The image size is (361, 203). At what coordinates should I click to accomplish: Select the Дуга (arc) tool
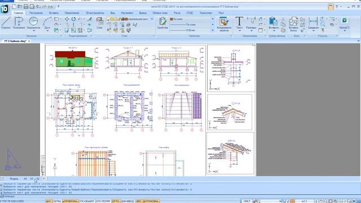47,23
